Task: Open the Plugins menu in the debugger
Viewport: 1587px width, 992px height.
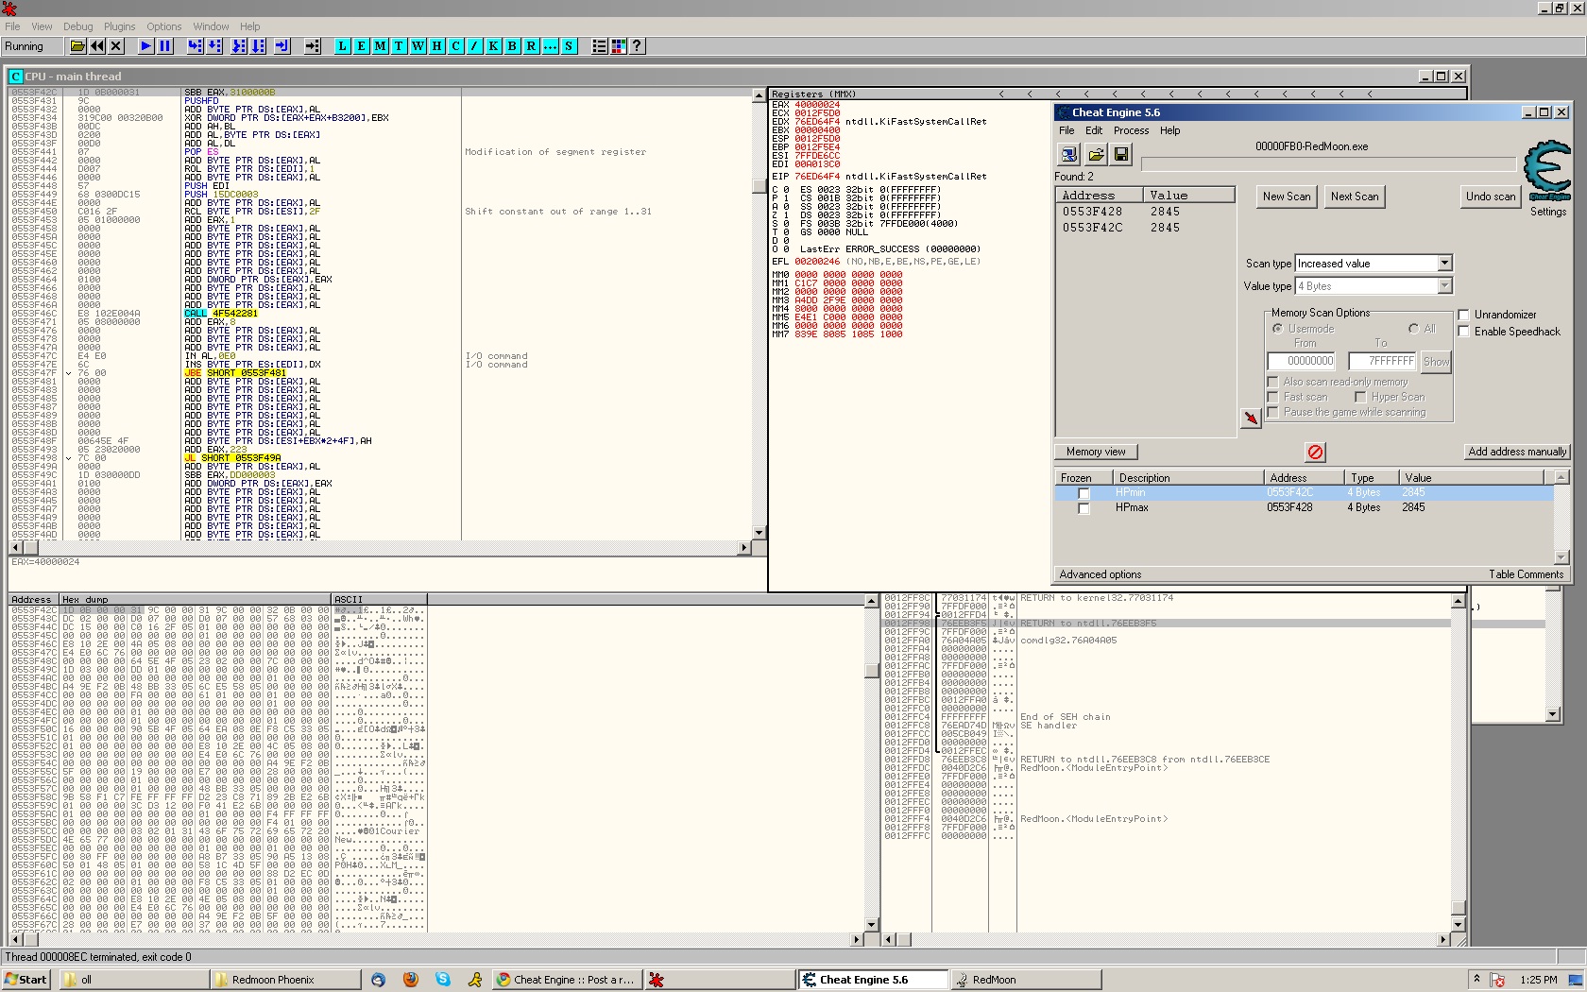Action: (119, 26)
